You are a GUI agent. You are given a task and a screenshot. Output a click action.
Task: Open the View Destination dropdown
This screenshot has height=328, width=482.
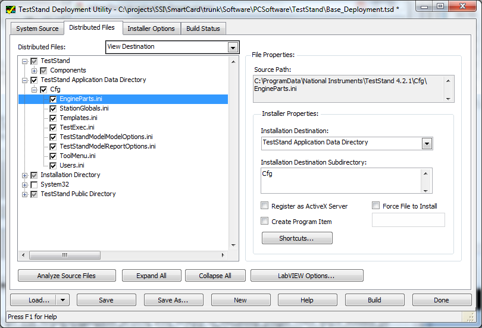(x=233, y=48)
